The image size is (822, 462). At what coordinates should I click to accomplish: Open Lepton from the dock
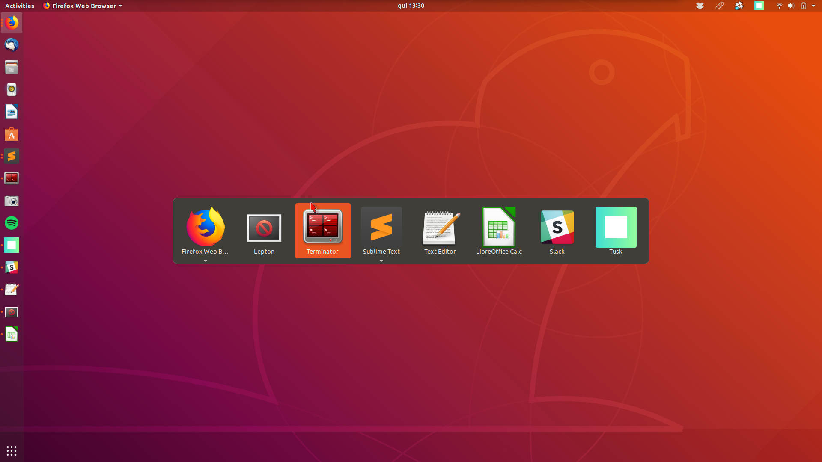click(12, 312)
